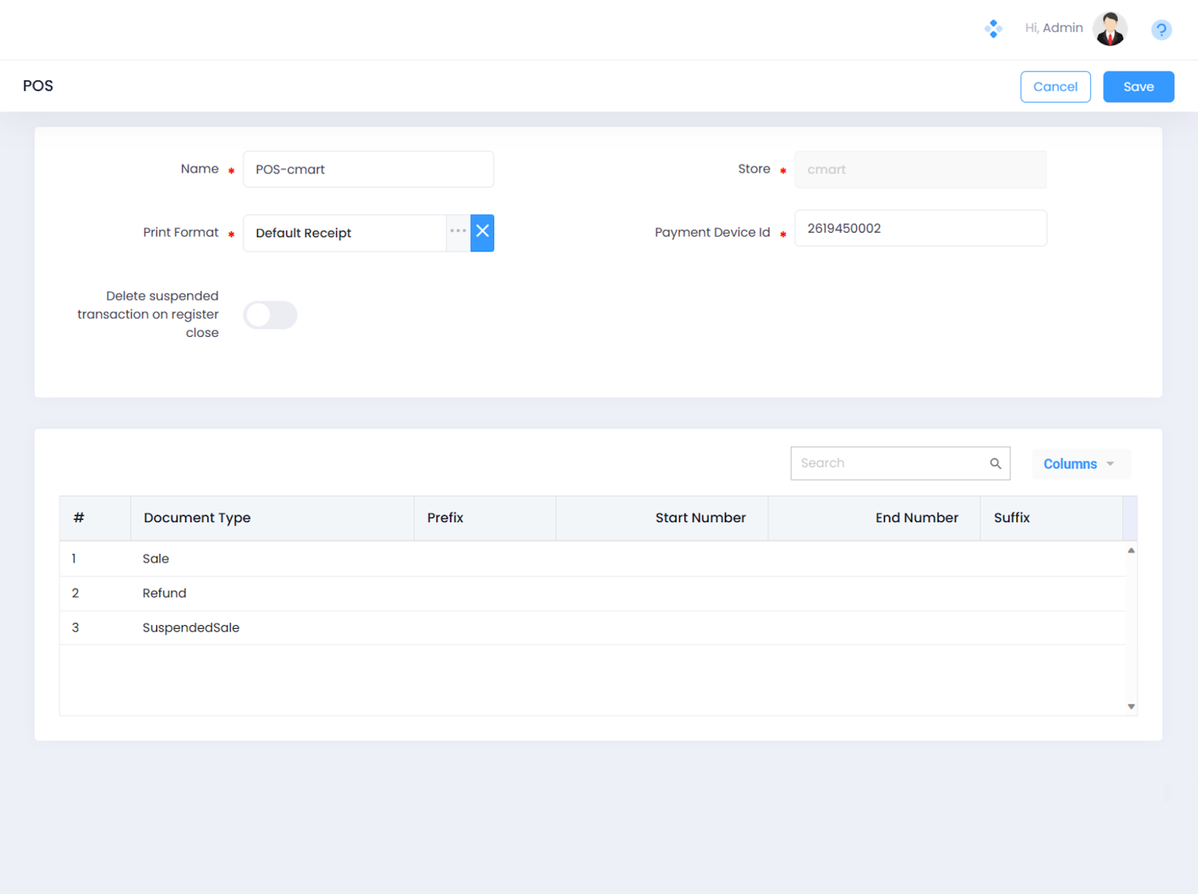
Task: Open Print Format lookup ellipsis
Action: tap(458, 233)
